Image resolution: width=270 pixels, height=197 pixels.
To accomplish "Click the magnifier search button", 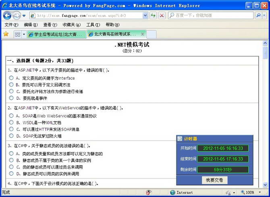I will tap(258, 16).
